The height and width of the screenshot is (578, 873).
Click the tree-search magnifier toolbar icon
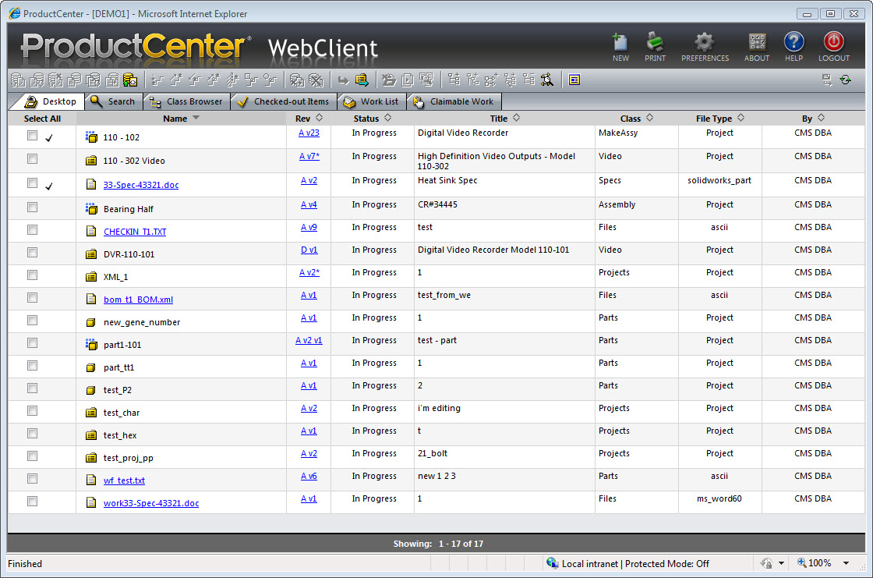click(x=547, y=80)
